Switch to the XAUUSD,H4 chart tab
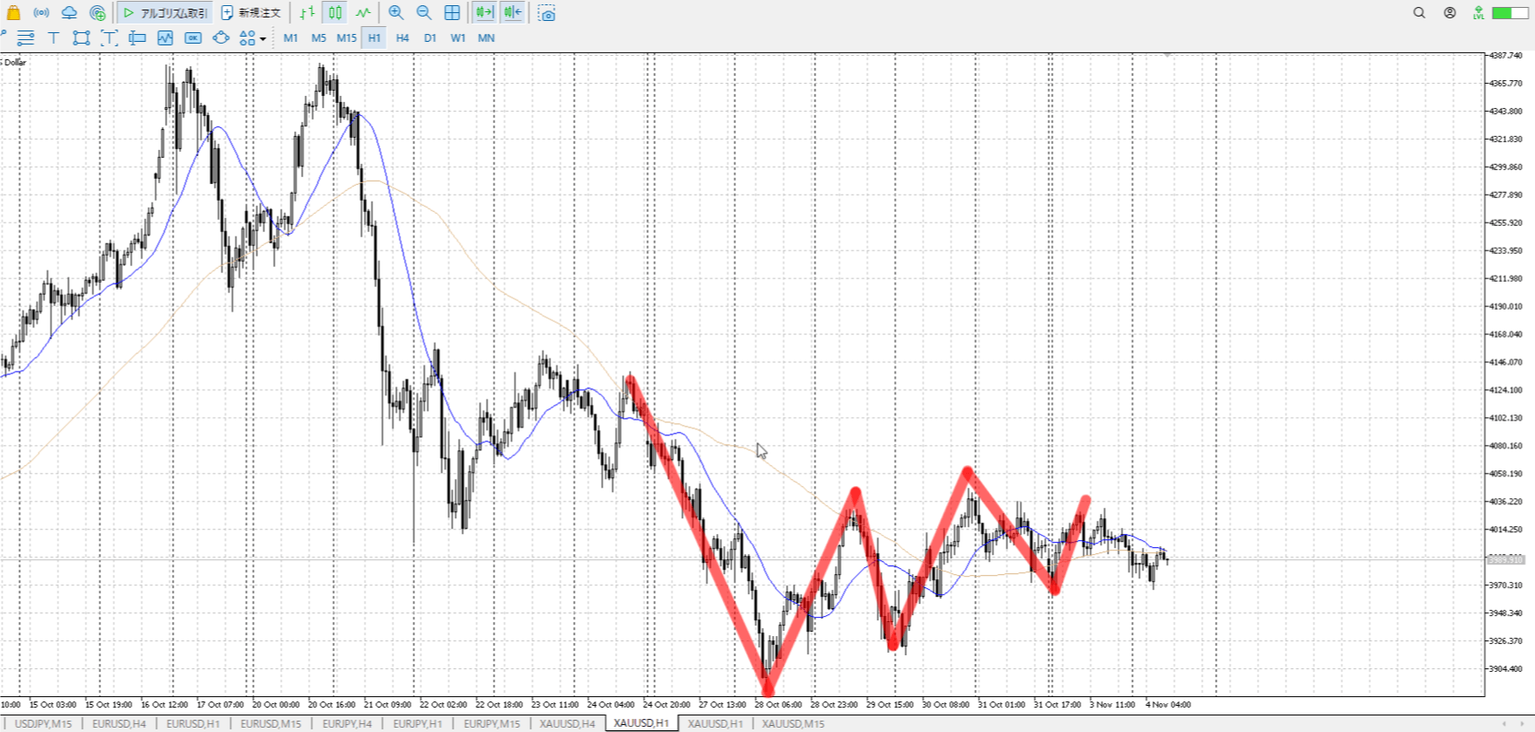 (x=567, y=723)
